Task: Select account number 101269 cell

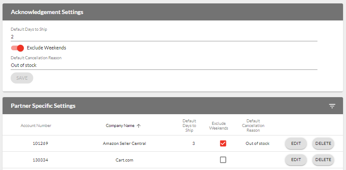Action: [40, 144]
